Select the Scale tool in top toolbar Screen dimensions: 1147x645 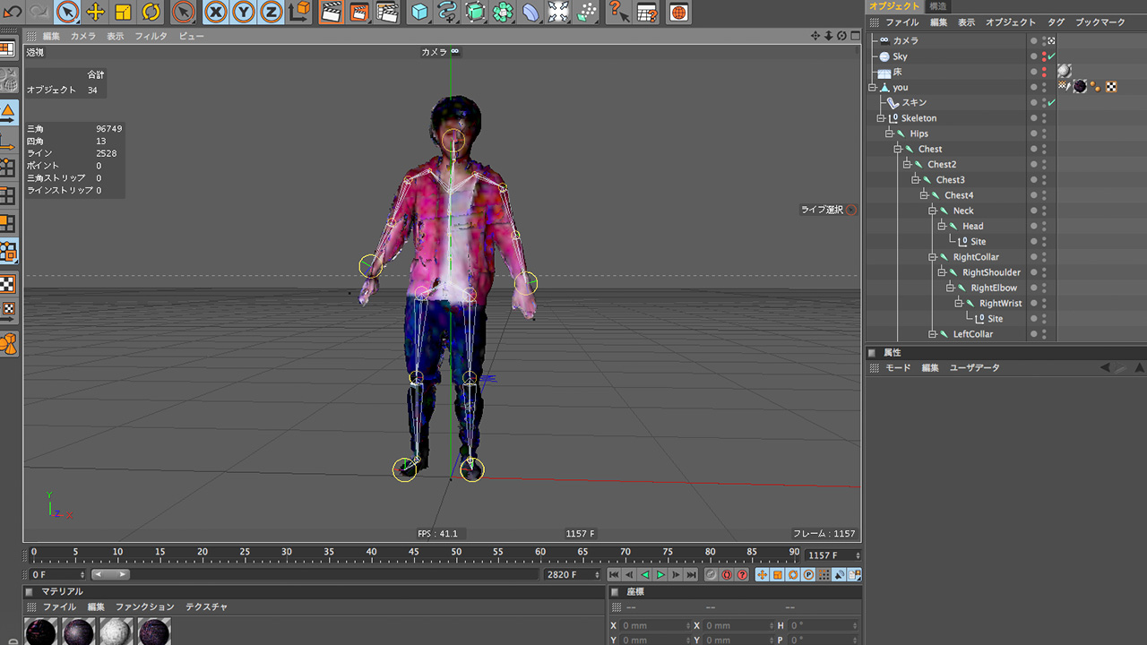tap(123, 12)
